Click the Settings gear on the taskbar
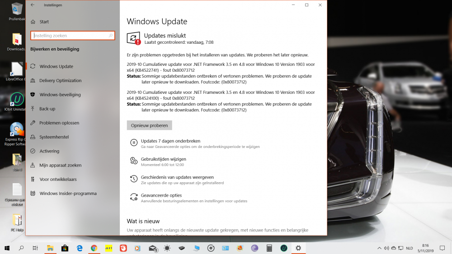This screenshot has height=254, width=452. click(x=298, y=248)
